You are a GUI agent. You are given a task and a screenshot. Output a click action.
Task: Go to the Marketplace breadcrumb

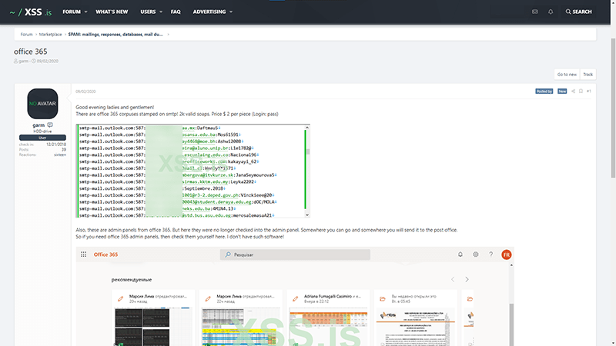pos(50,35)
